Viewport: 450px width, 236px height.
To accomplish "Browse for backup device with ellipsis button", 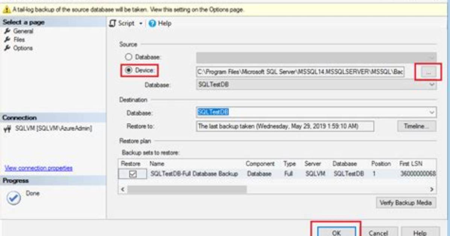I will coord(428,72).
